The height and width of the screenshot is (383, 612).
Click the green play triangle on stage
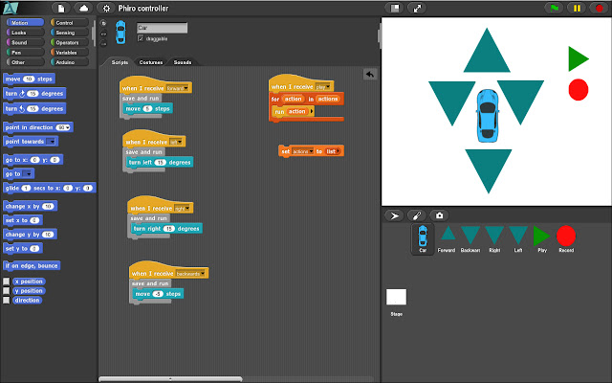coord(578,58)
